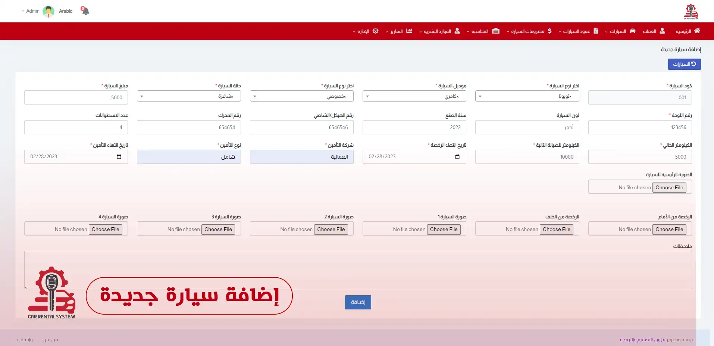The image size is (714, 346).
Task: Open the car status dropdown showing شاغرة
Action: [188, 96]
